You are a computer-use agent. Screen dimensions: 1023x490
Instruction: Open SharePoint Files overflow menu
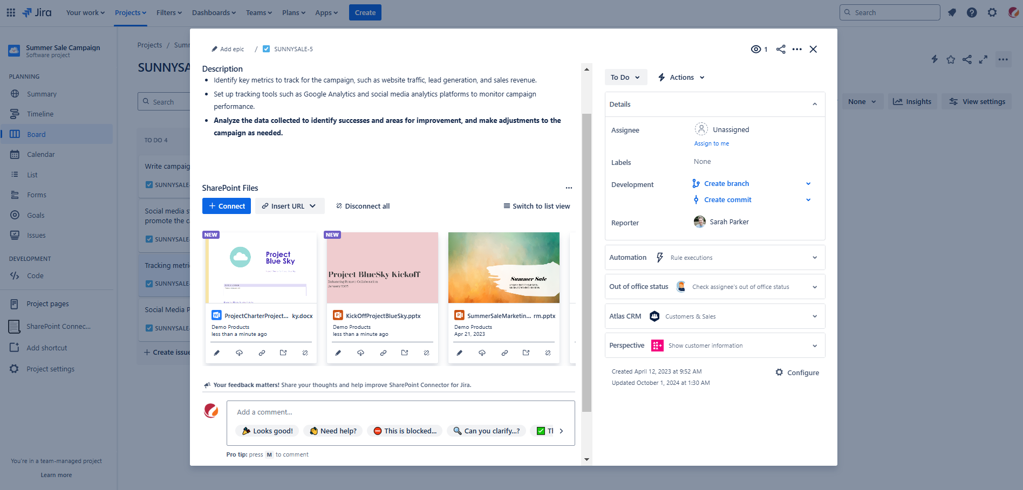pos(569,188)
